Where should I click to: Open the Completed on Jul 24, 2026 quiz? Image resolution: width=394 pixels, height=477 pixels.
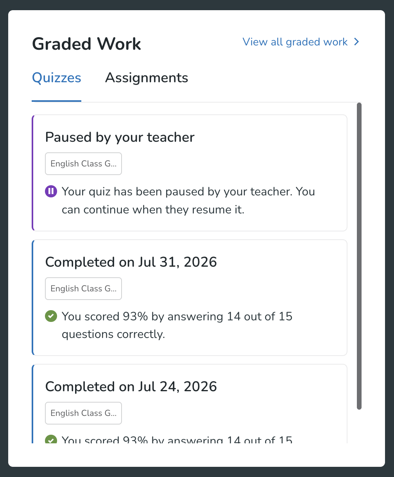click(x=190, y=404)
